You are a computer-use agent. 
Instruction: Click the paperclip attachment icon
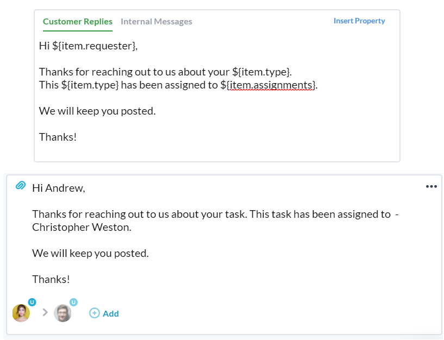pos(21,185)
